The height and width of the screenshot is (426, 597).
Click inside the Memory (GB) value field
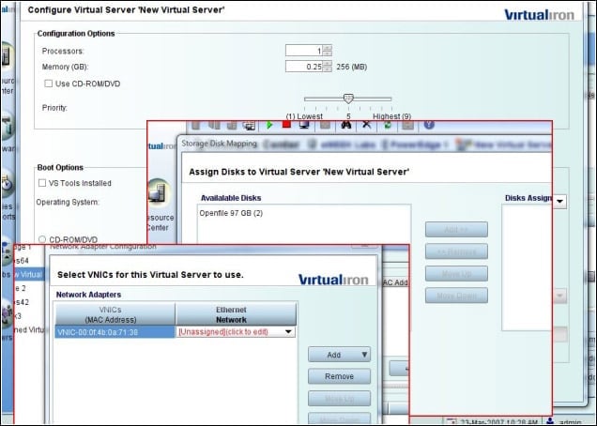coord(304,67)
